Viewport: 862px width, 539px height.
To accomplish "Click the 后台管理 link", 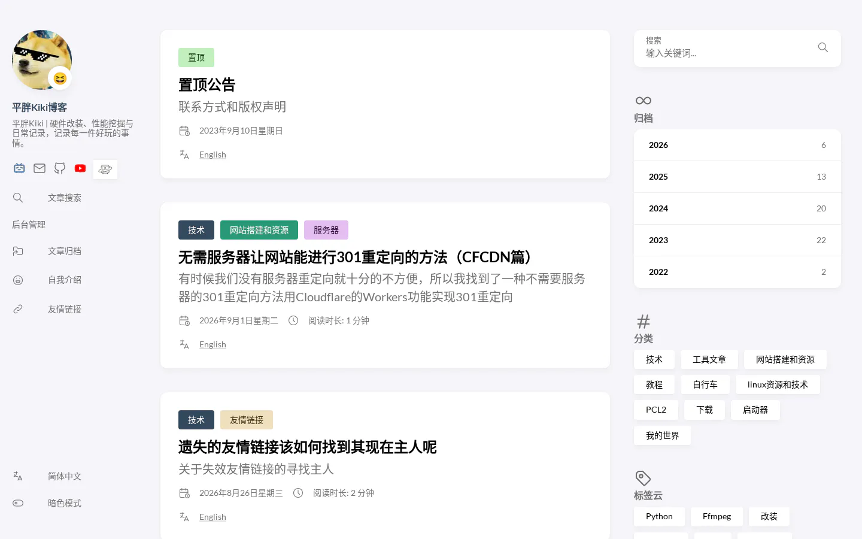I will (x=29, y=225).
